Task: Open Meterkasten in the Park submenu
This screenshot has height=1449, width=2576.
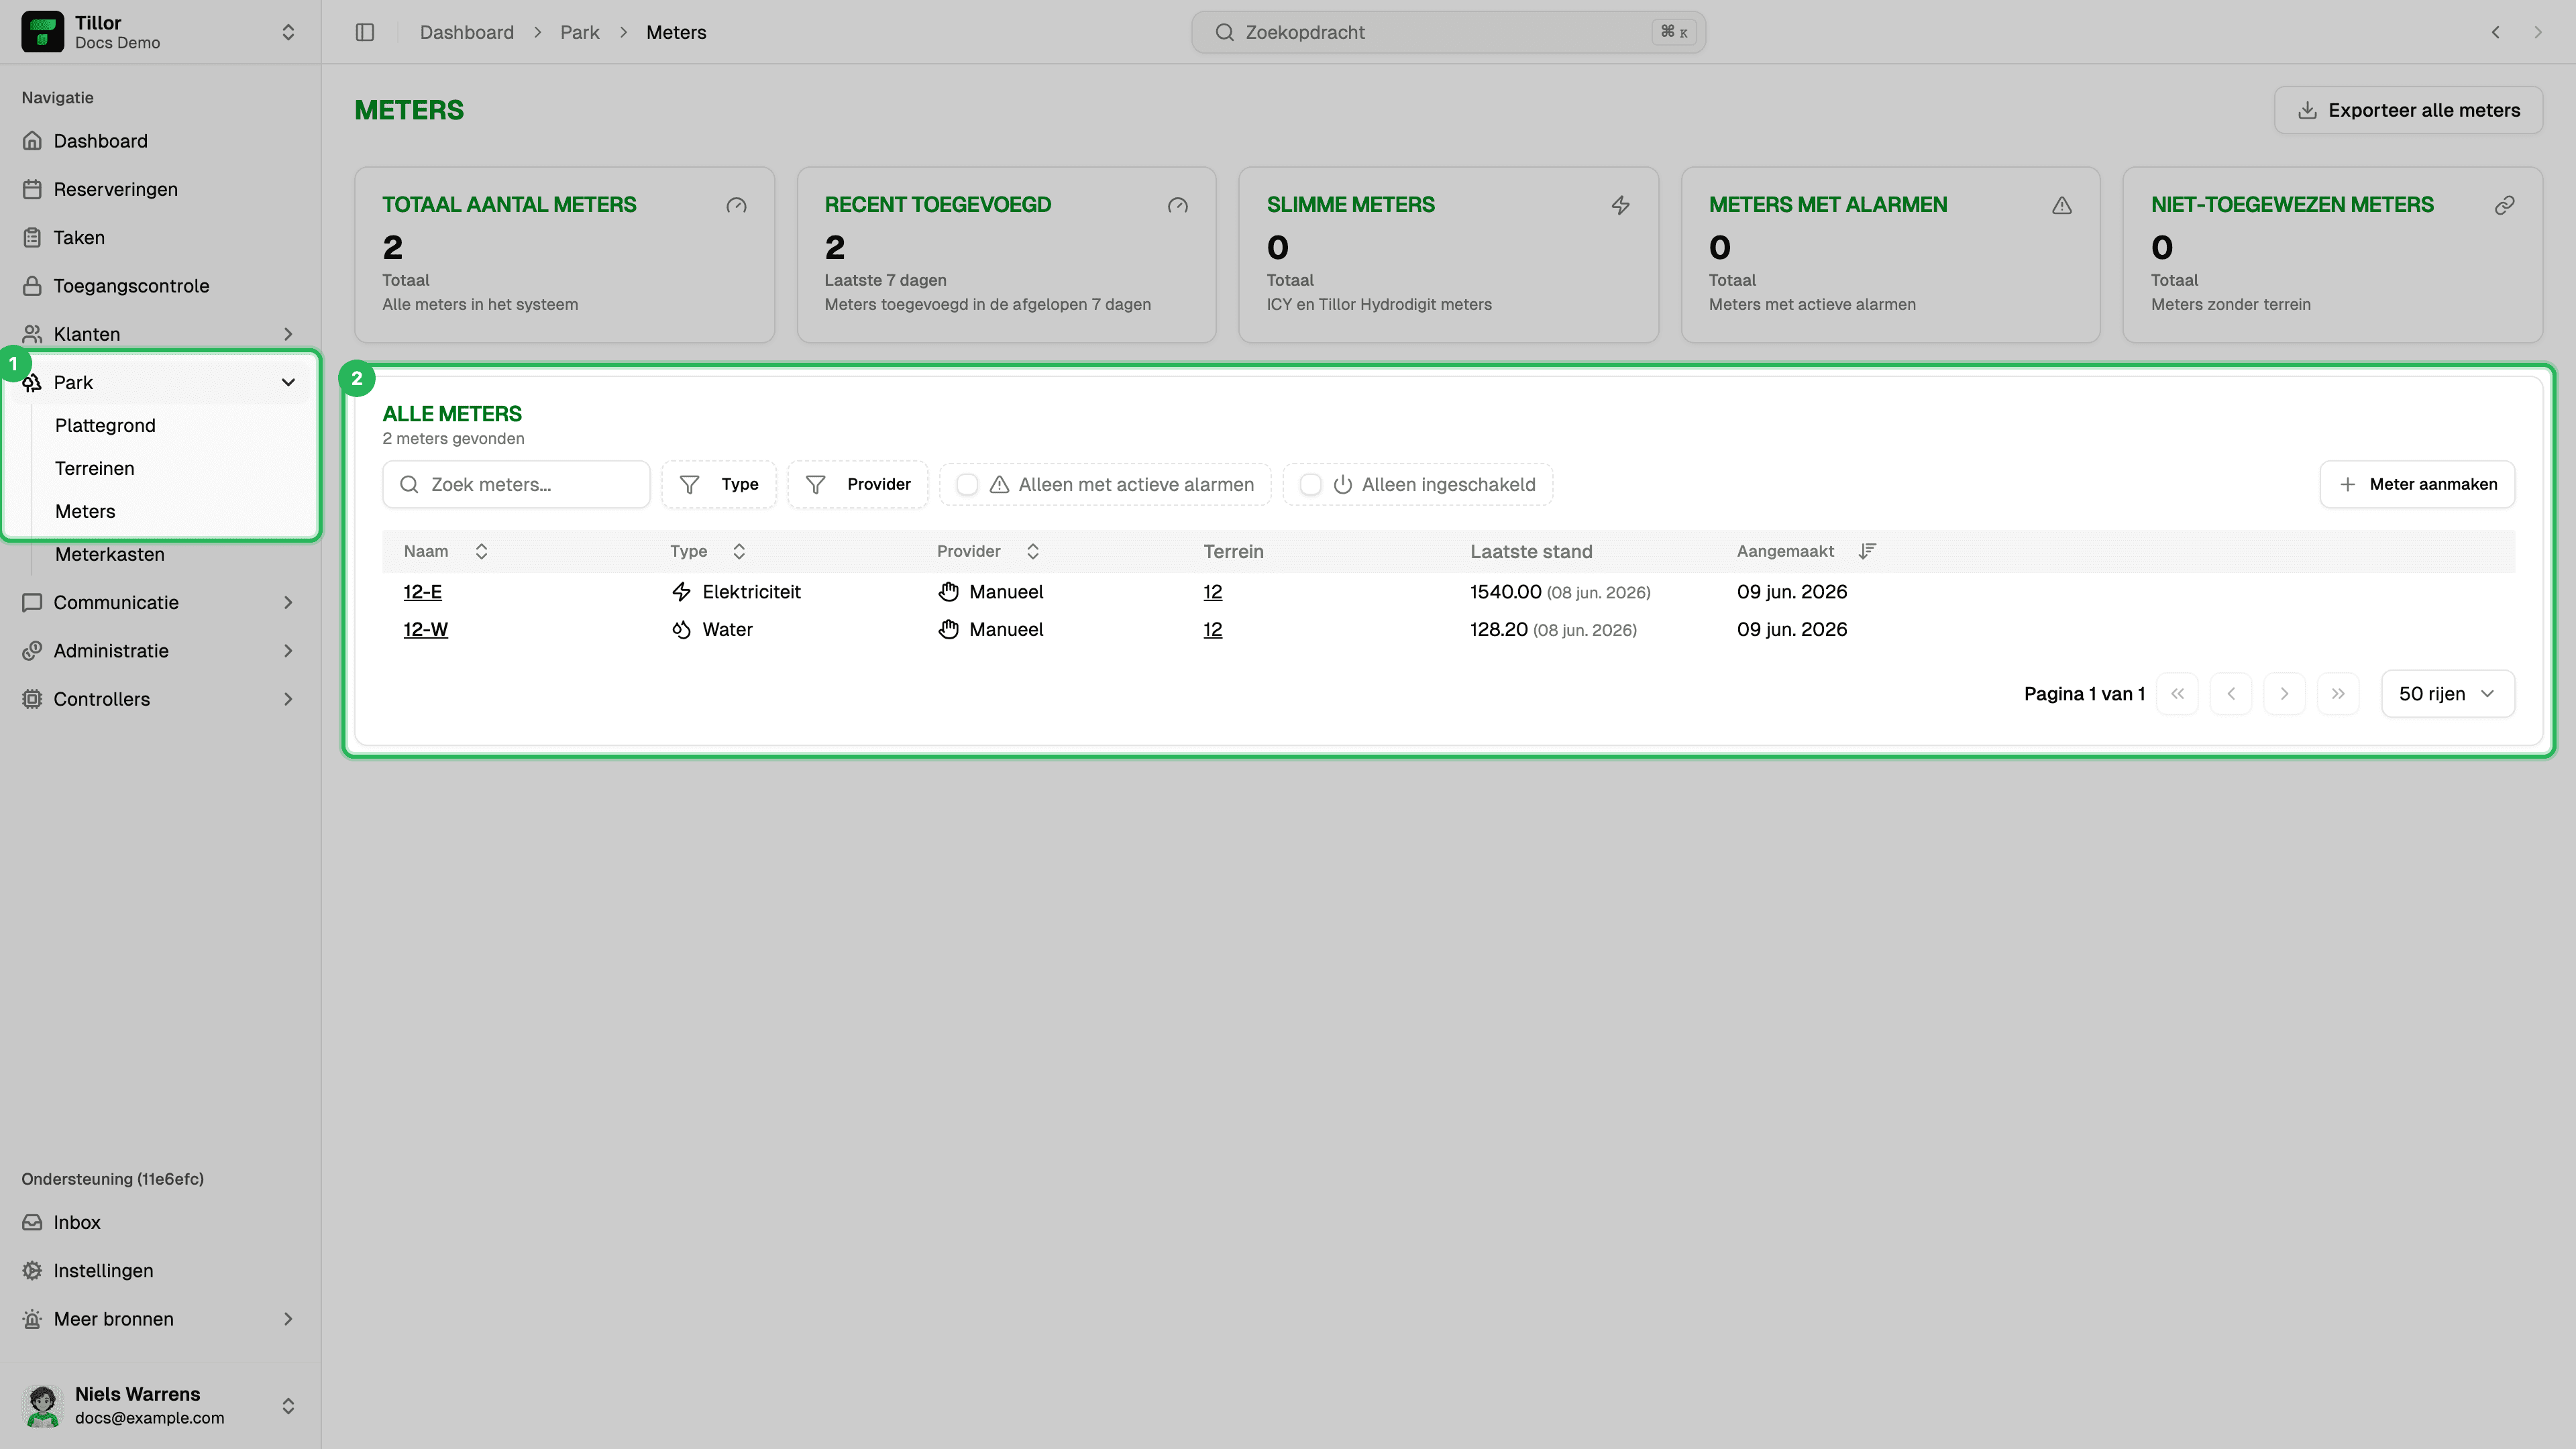Action: pyautogui.click(x=110, y=554)
